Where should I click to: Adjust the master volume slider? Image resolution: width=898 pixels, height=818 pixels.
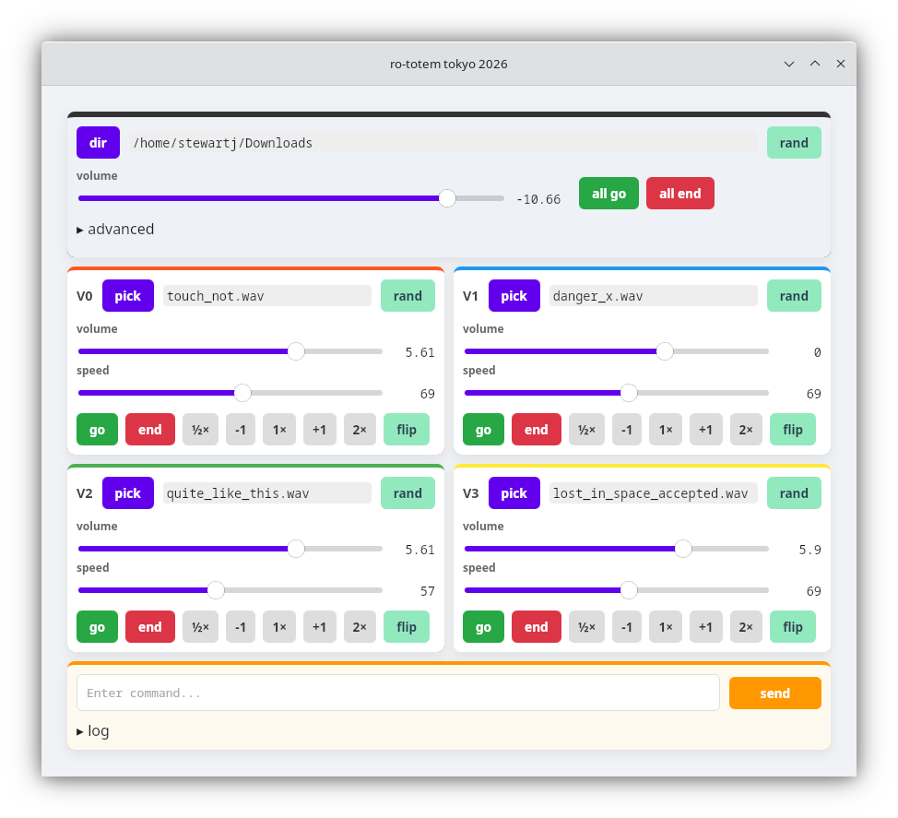click(291, 199)
